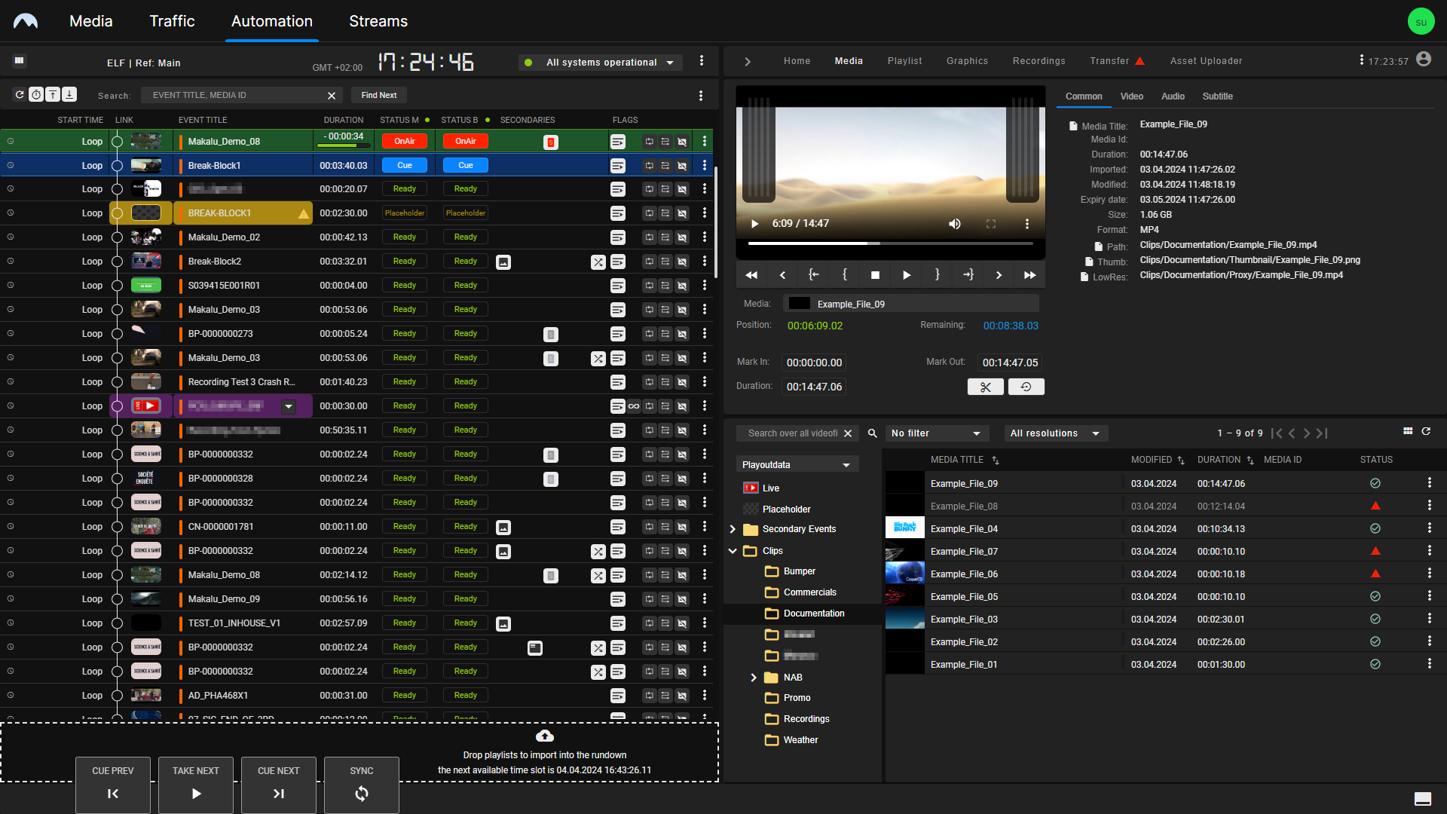Set mark in with the open brace button
1447x814 pixels.
pyautogui.click(x=844, y=275)
